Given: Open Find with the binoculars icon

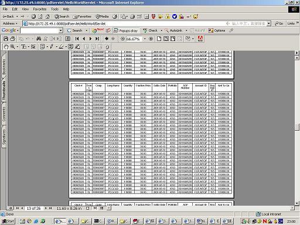Looking at the screenshot, I should pos(39,39).
